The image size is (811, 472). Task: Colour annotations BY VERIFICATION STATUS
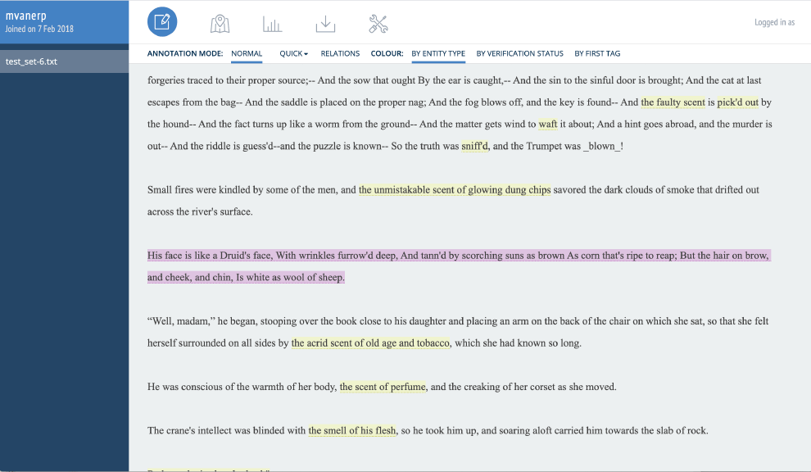point(520,53)
